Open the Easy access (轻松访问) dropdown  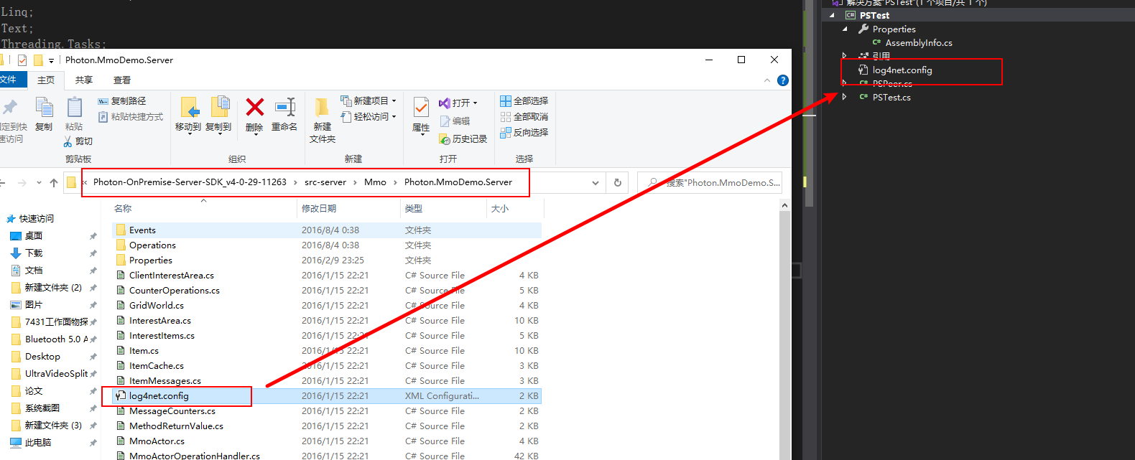369,117
